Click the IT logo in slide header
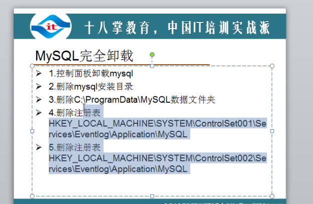This screenshot has height=204, width=313. [51, 27]
